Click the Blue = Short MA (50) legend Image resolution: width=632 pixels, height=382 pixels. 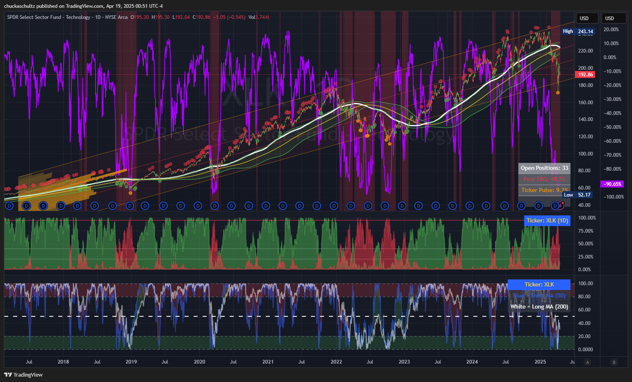[539, 295]
